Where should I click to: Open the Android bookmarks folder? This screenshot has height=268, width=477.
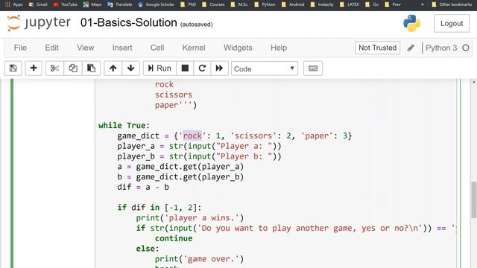click(x=293, y=4)
